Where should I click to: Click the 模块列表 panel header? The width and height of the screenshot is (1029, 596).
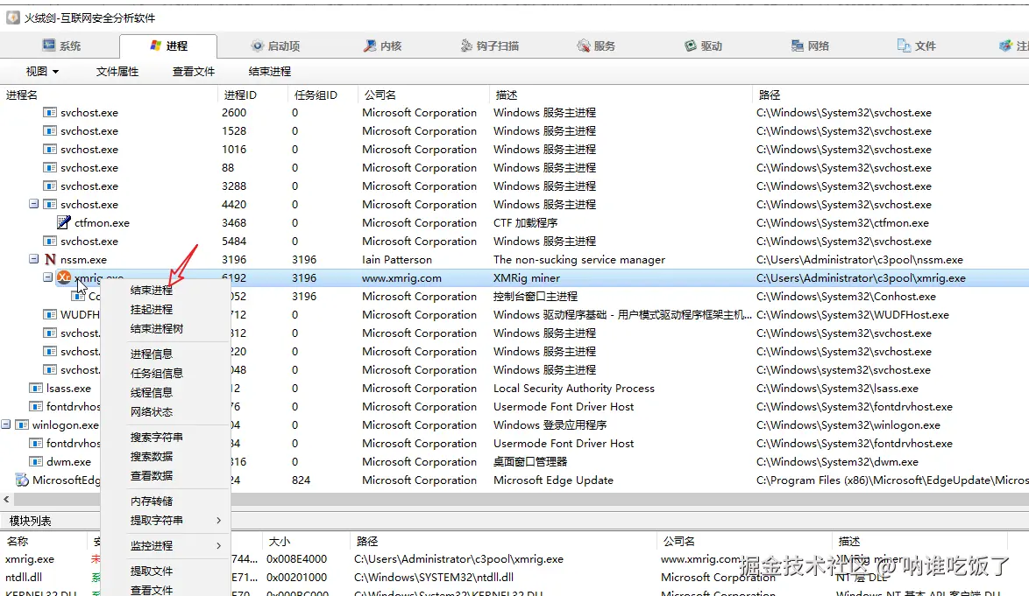point(30,522)
